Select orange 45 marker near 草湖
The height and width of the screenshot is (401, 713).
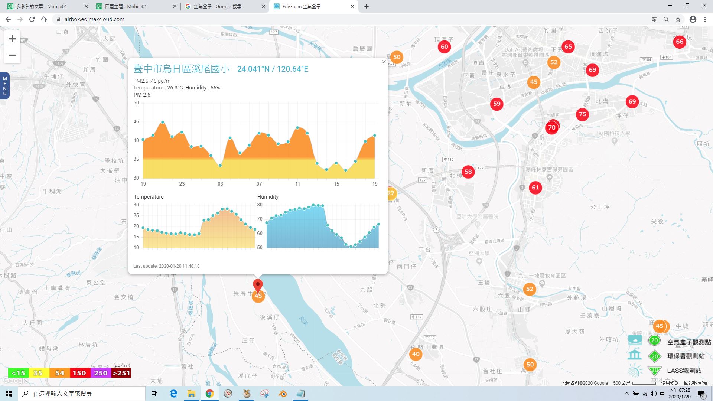tap(534, 82)
